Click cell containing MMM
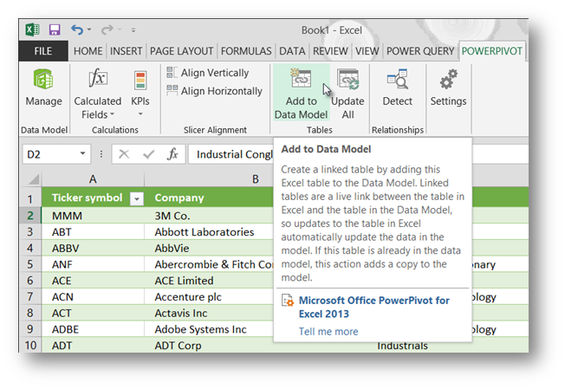Screen dimensions: 565x389 (x=93, y=216)
